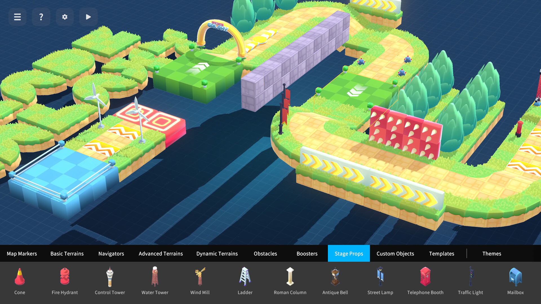Go to the Custom Objects tab

click(395, 254)
